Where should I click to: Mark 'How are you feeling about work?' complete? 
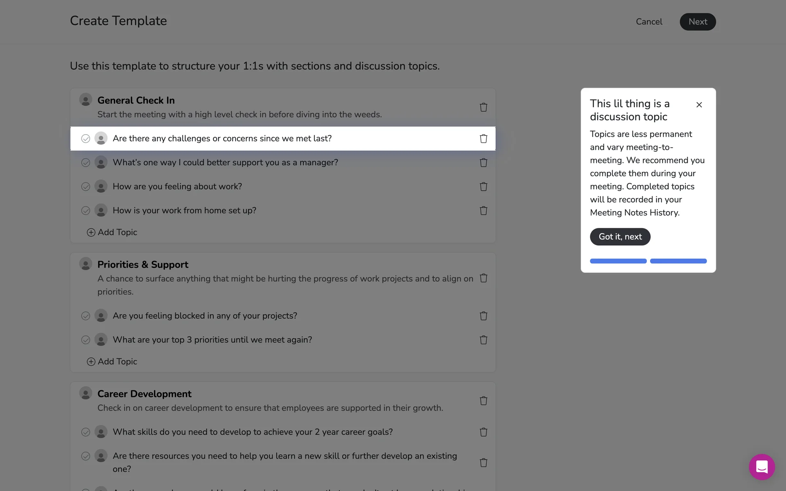[86, 187]
